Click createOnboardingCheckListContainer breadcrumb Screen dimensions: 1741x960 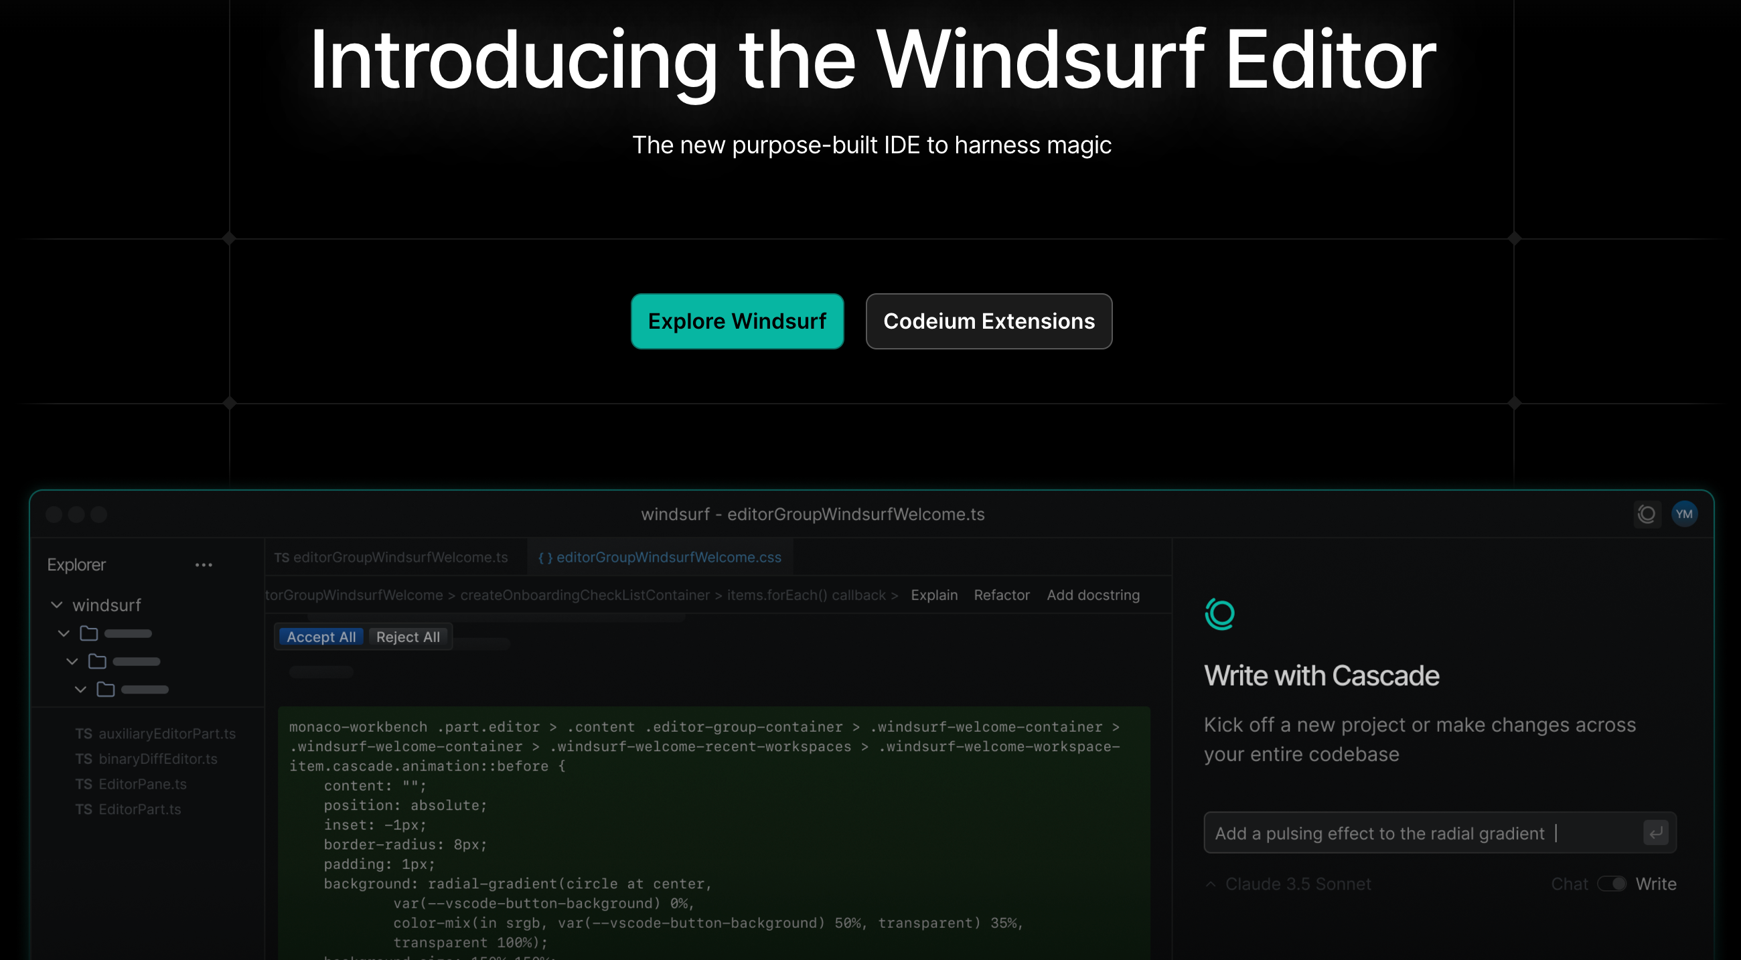pos(585,595)
